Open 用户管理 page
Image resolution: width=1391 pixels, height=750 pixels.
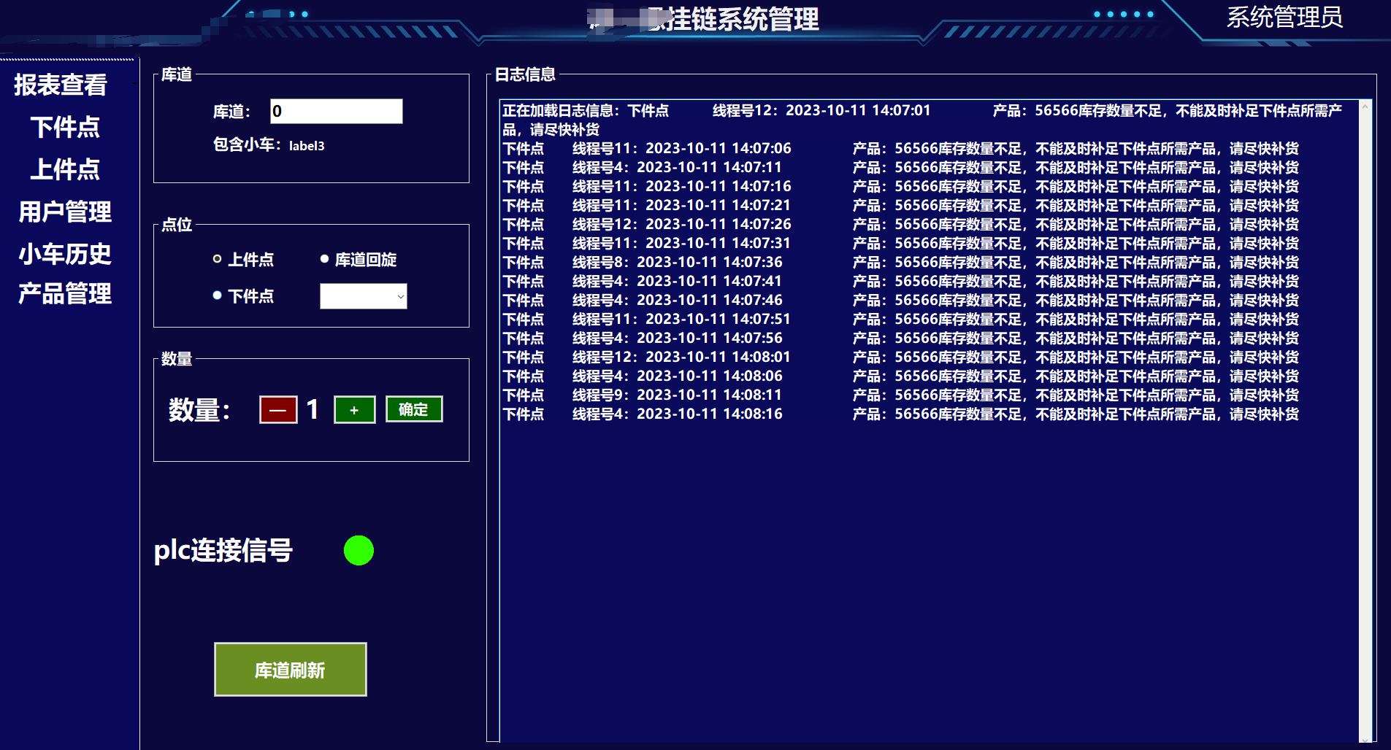pyautogui.click(x=65, y=212)
